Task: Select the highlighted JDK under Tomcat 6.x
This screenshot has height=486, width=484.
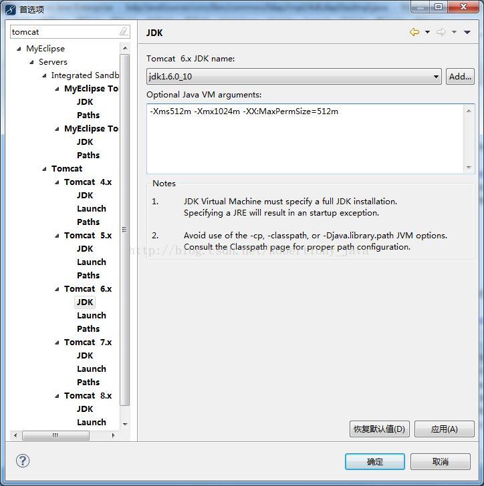Action: pos(85,302)
